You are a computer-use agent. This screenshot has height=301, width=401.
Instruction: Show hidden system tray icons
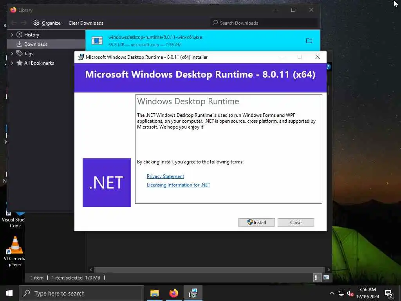tap(331, 293)
